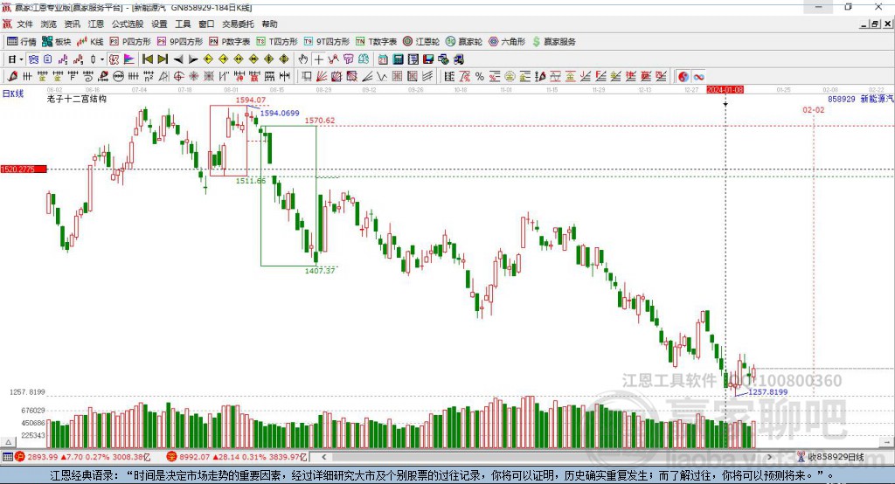
Task: Select the hand pan tool
Action: click(x=303, y=59)
